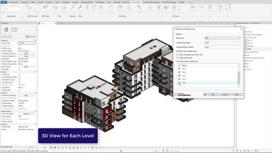Collapse the Extents section in Properties
272x153 pixels.
point(36,72)
